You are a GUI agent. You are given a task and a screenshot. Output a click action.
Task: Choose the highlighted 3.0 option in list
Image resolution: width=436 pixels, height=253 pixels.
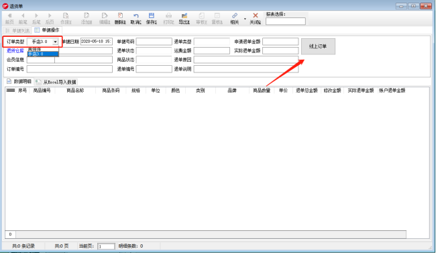click(x=43, y=54)
